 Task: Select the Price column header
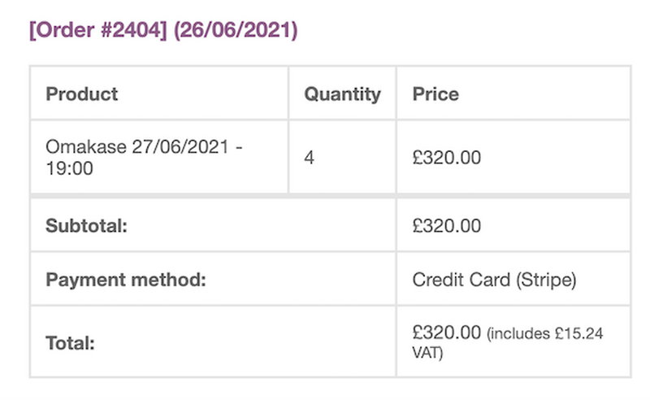(435, 94)
